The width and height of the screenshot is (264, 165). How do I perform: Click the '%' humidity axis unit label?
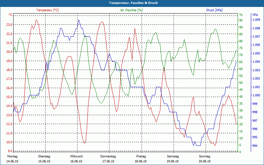pos(241,15)
